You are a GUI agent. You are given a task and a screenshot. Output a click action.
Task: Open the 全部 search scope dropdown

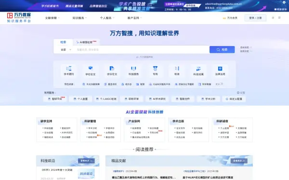pyautogui.click(x=66, y=49)
